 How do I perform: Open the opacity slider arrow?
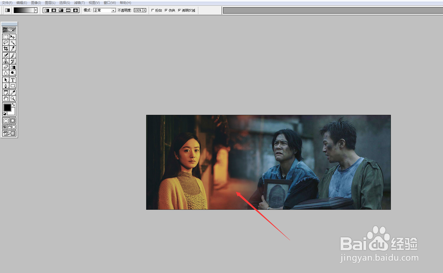144,10
